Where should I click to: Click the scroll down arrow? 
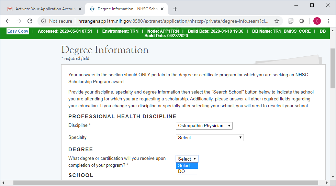pyautogui.click(x=333, y=177)
